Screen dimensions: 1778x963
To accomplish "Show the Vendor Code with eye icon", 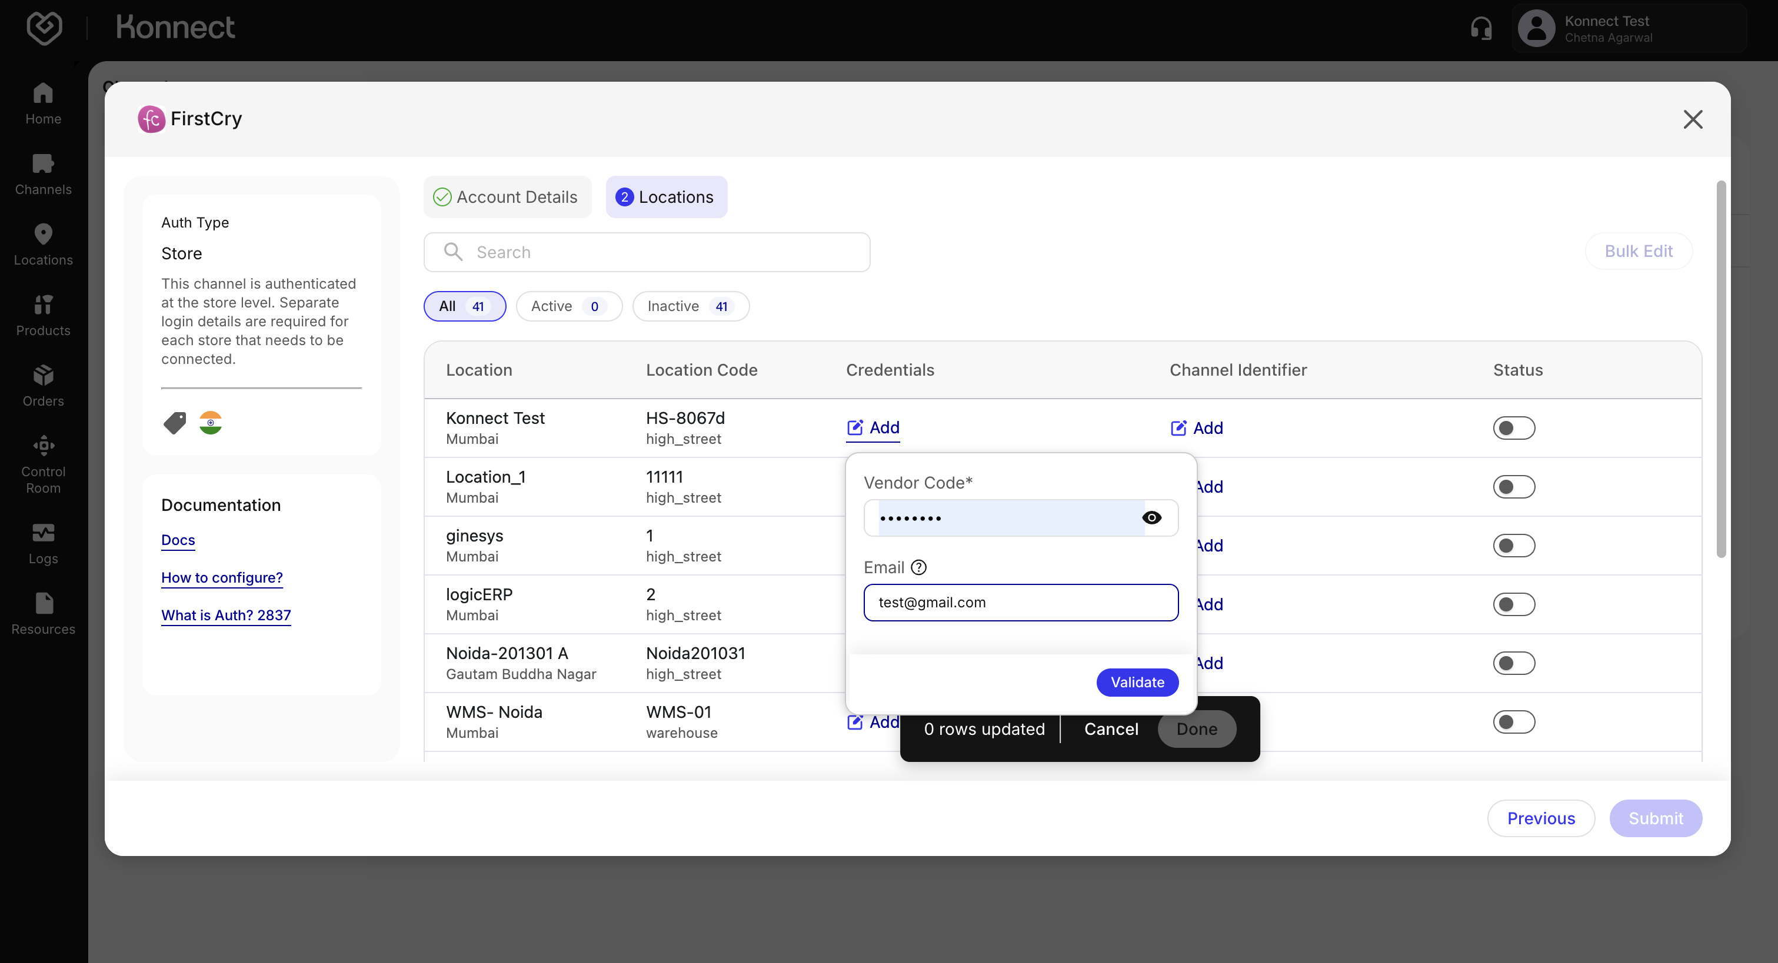I will point(1151,517).
